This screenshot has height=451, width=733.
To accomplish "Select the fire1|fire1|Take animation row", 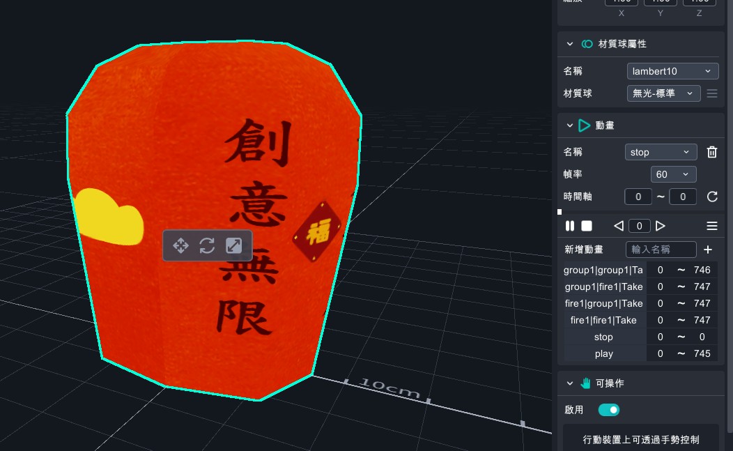I will [x=604, y=320].
